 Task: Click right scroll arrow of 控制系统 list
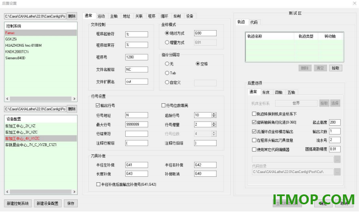[74, 99]
